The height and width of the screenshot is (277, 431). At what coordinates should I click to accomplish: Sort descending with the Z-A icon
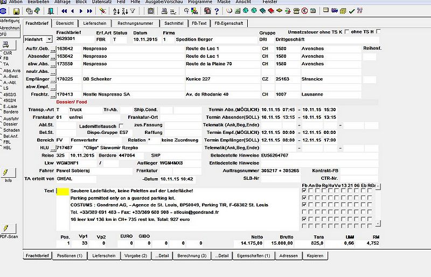click(125, 11)
